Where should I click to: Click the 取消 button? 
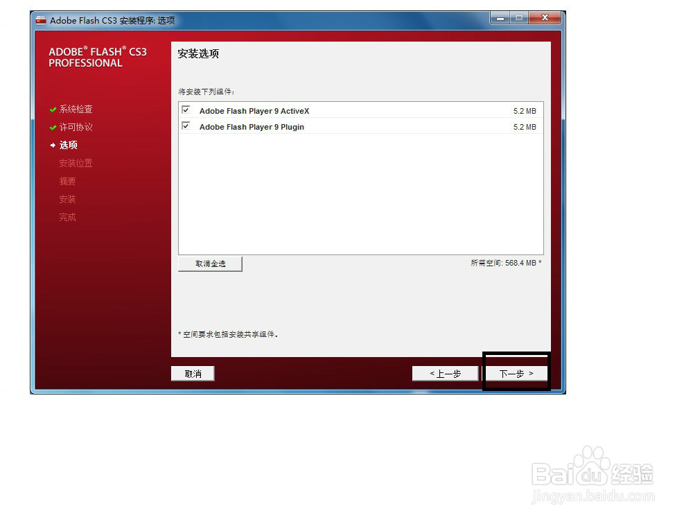(x=193, y=374)
